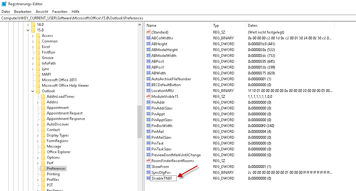Click the registry path address bar

[178, 18]
